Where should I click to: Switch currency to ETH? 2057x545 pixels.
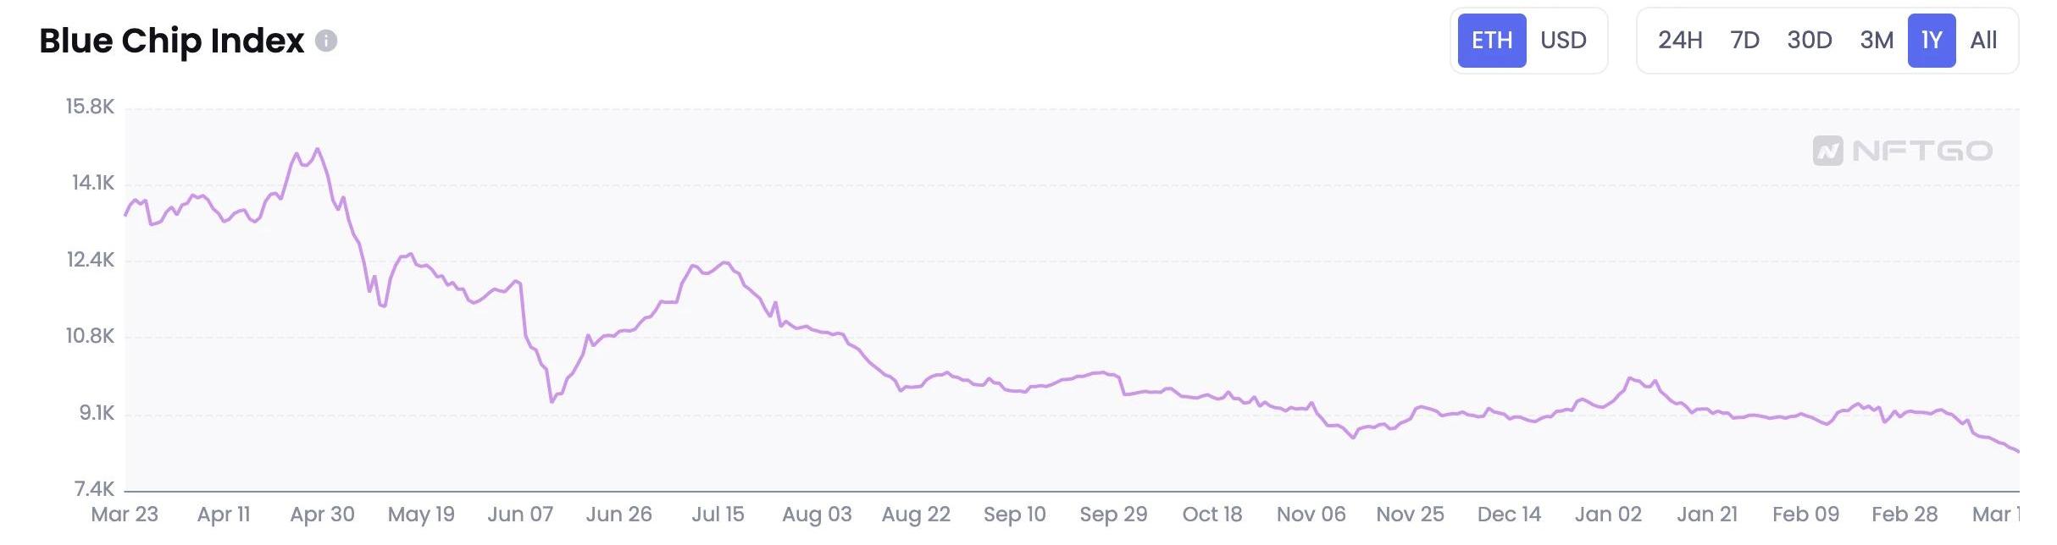[1492, 41]
